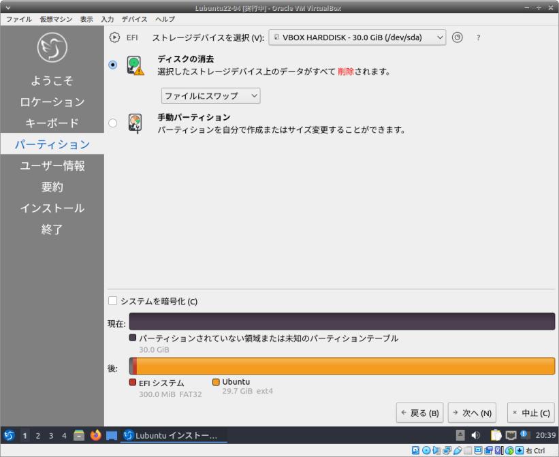559x457 pixels.
Task: Click the 中止 (C) cancel button
Action: (531, 413)
